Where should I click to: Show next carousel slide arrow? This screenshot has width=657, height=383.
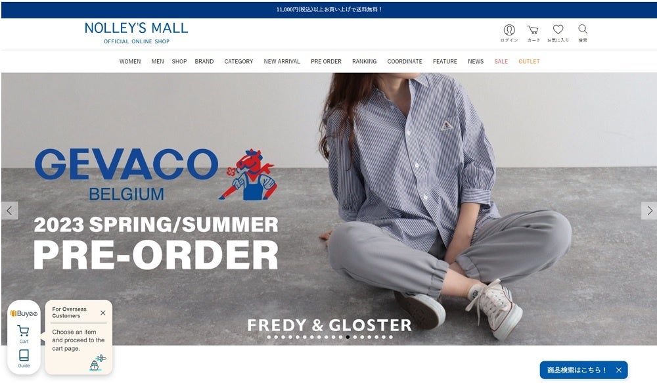[649, 211]
